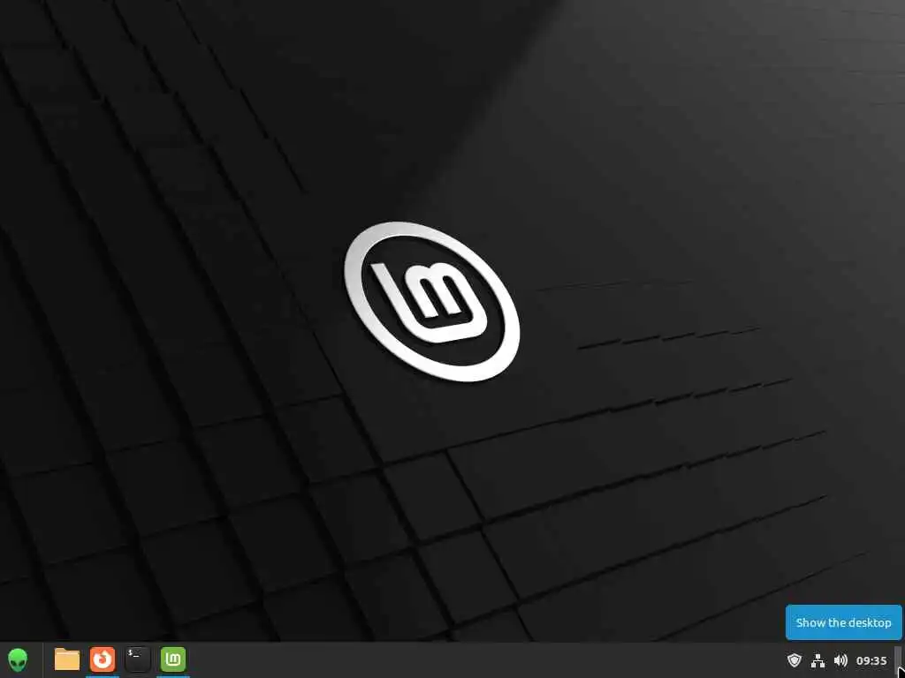Open the calendar from the 09:35 clock
Image resolution: width=905 pixels, height=678 pixels.
click(871, 660)
